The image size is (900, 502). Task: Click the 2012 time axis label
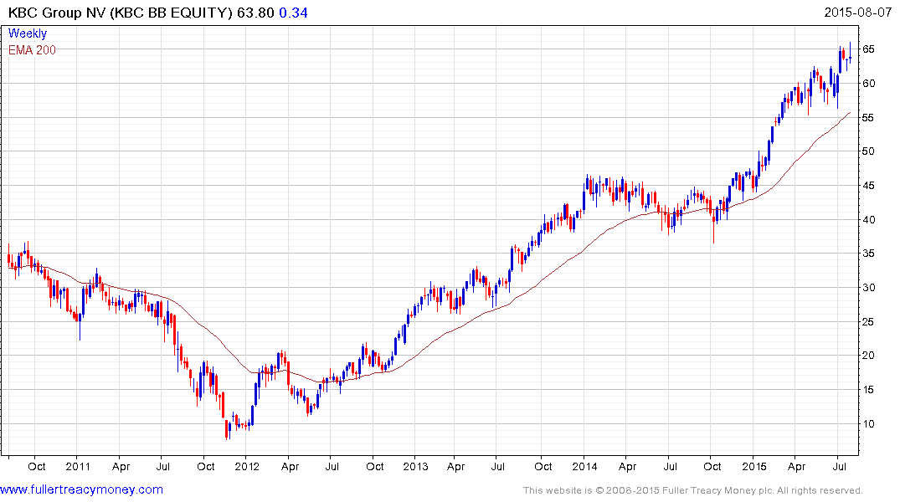click(247, 466)
